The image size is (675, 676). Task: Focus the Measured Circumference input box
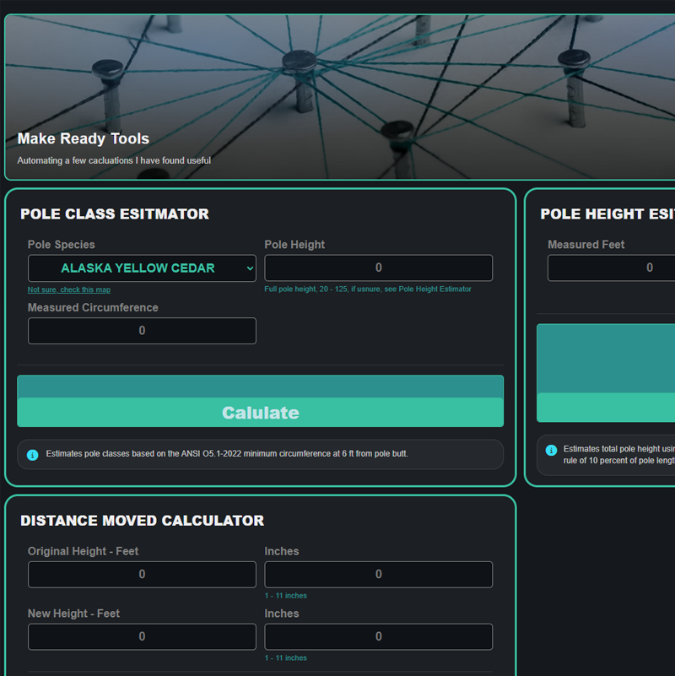(142, 331)
